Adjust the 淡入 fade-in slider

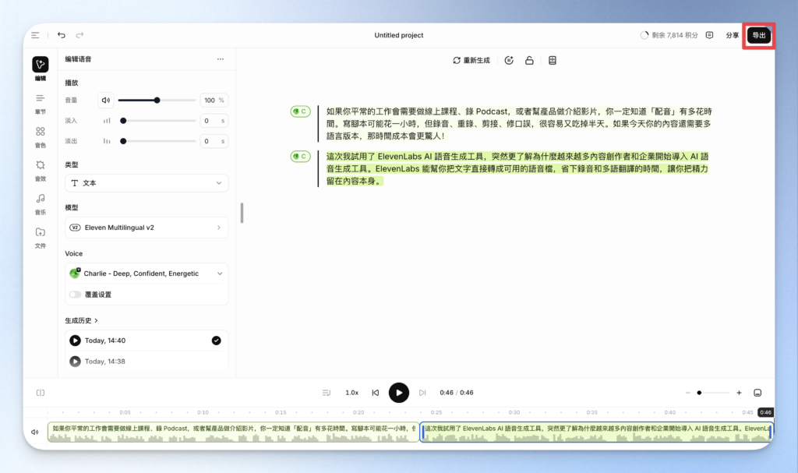[157, 121]
